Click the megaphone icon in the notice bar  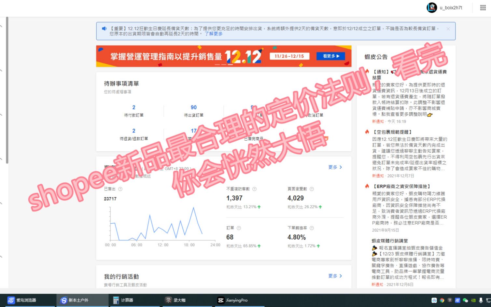(104, 29)
